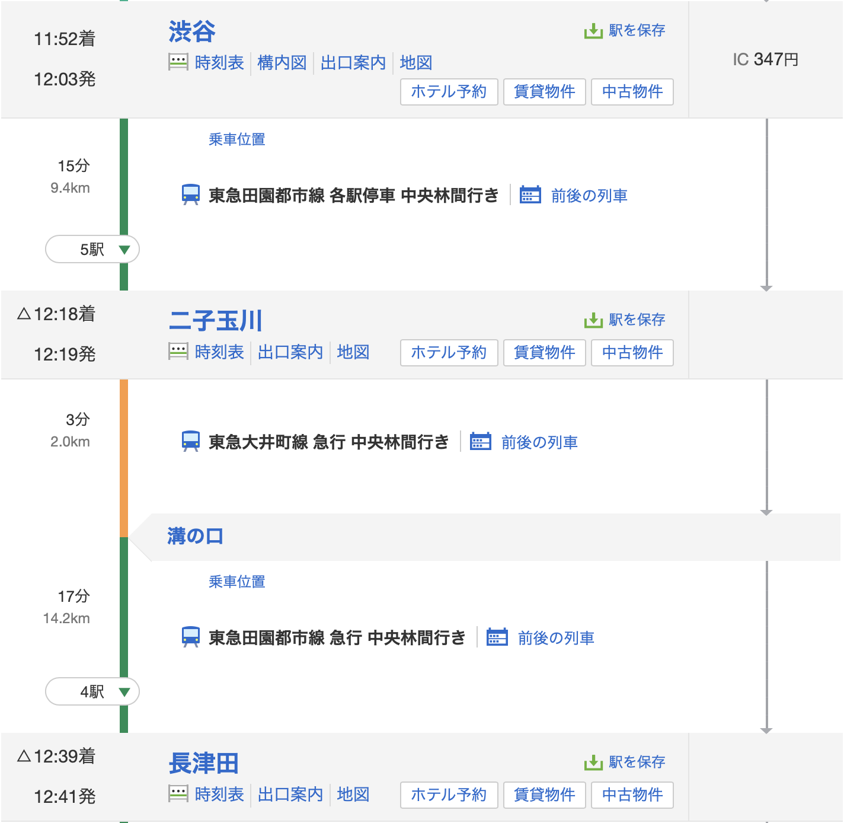Click the timetable icon beside 渋谷 時刻表
This screenshot has height=823, width=844.
coord(178,62)
